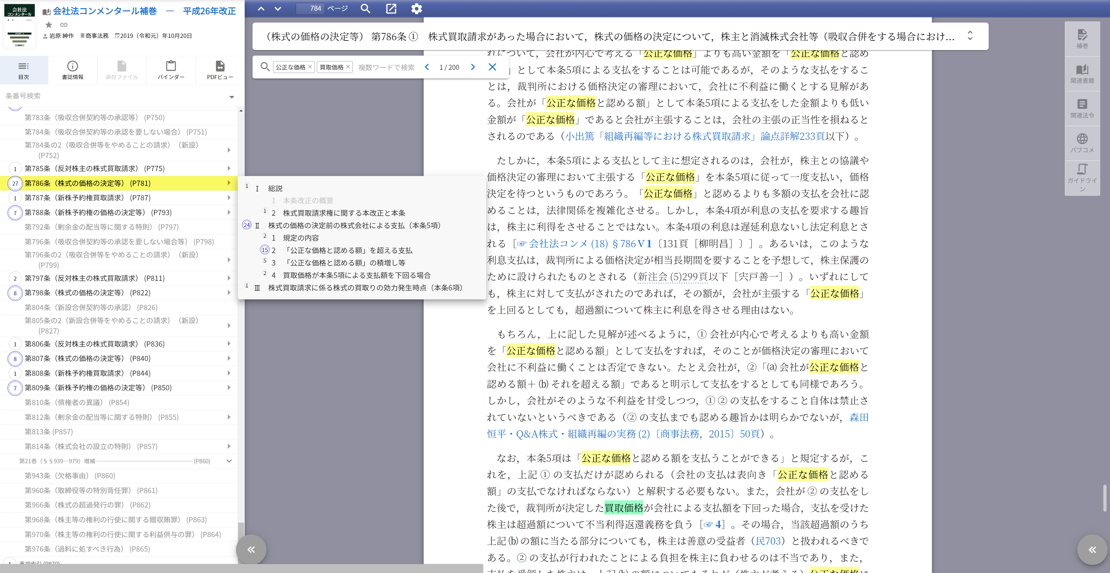
Task: Switch to the 目次 (table of contents) tab
Action: [x=24, y=70]
